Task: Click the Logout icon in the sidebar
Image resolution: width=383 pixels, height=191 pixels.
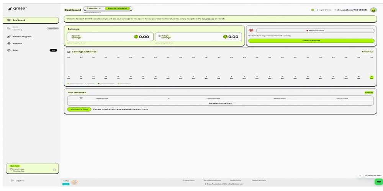Action: 12,181
